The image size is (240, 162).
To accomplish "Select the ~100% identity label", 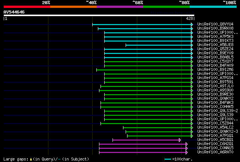I will pos(229,3).
